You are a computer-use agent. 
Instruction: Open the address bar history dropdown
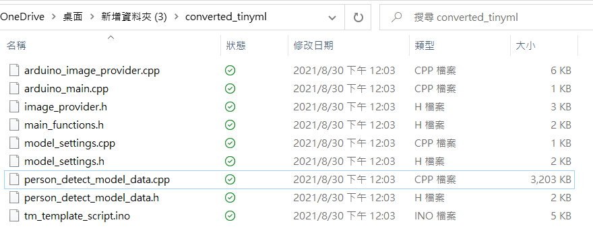point(332,17)
